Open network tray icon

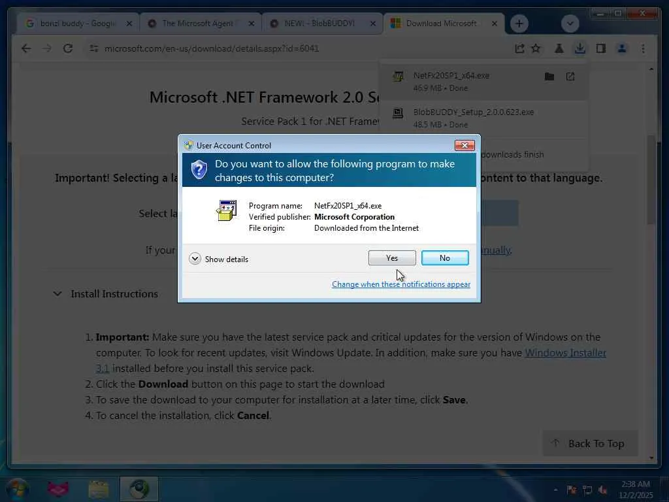(x=587, y=490)
